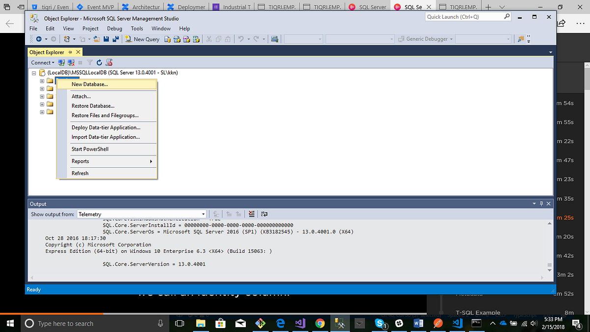Open the Tools menu
This screenshot has height=332, width=590.
(x=137, y=29)
